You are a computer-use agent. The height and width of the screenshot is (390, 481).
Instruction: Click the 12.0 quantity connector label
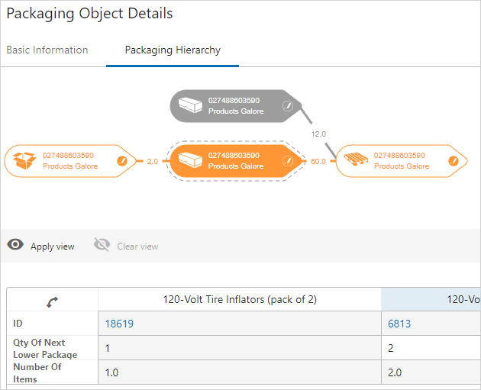click(x=319, y=134)
